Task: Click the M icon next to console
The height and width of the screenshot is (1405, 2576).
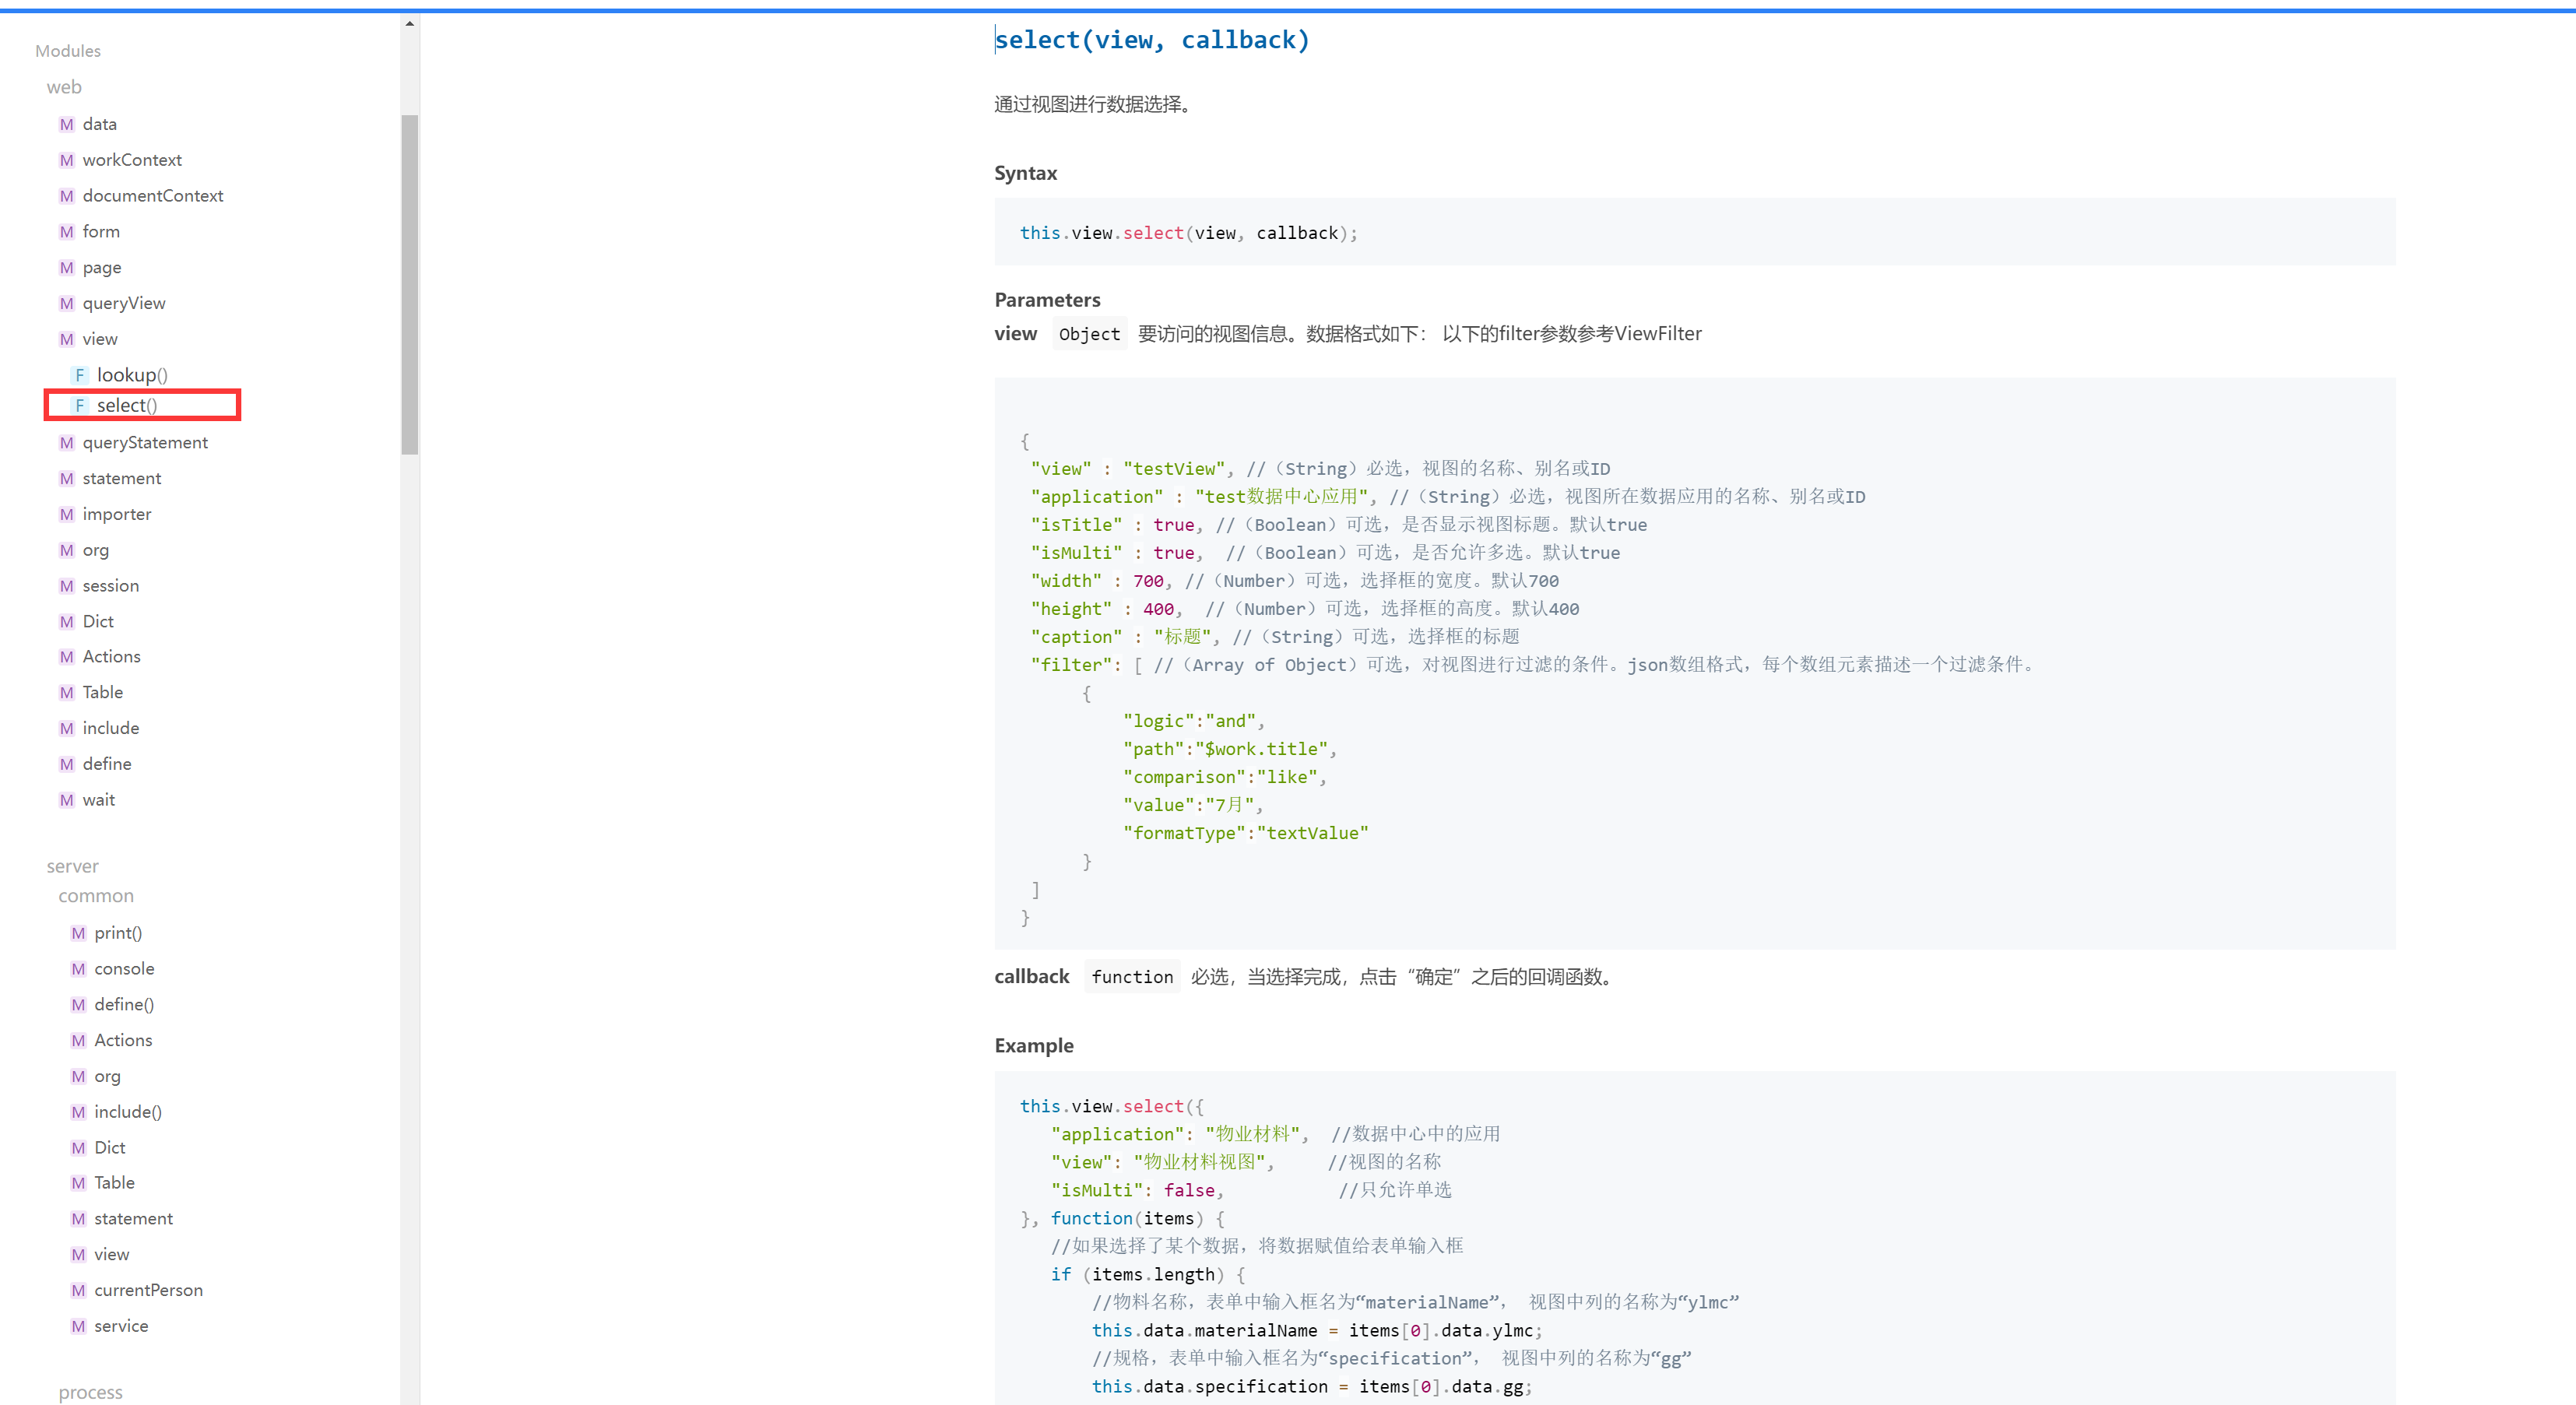Action: click(x=78, y=968)
